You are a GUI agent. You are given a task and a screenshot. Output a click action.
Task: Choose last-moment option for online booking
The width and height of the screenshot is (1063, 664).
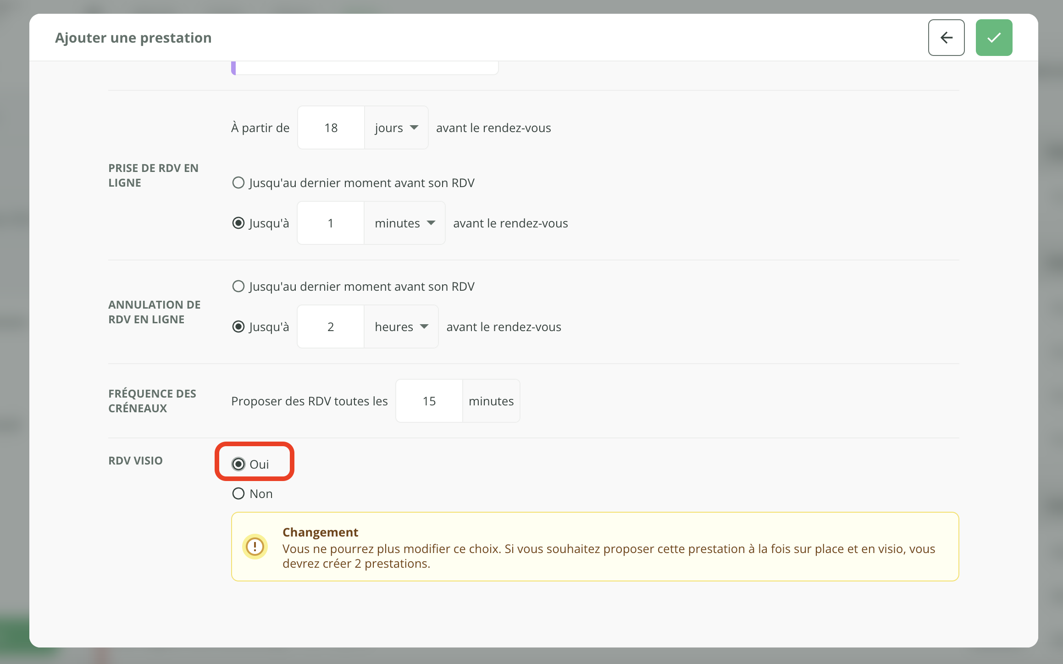coord(238,183)
